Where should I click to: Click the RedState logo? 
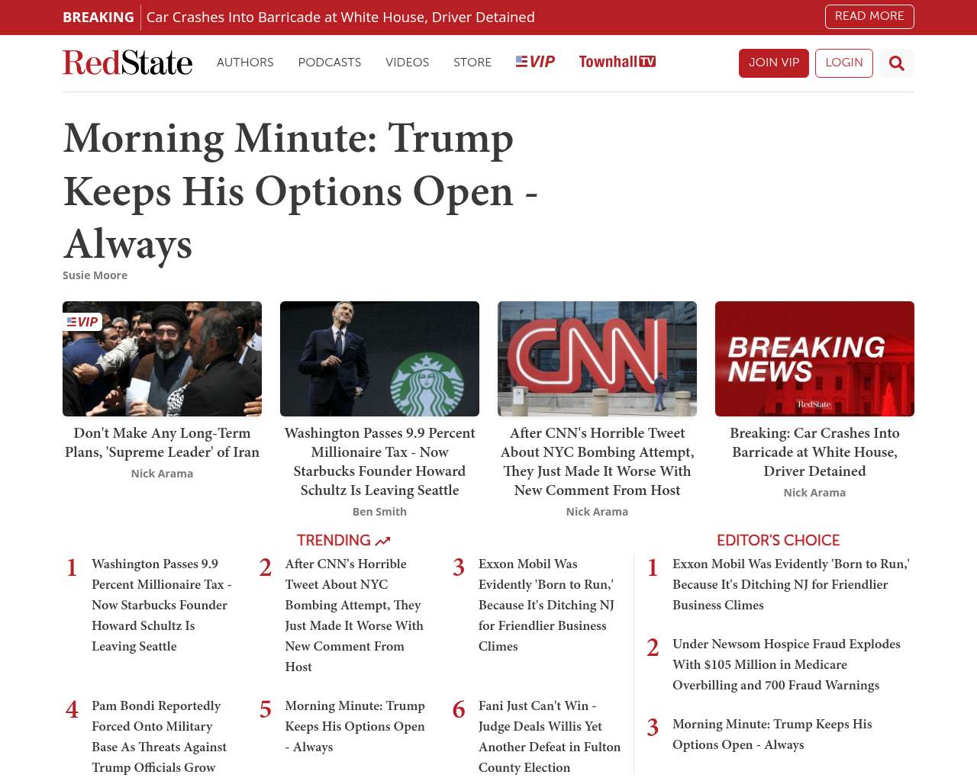(127, 63)
